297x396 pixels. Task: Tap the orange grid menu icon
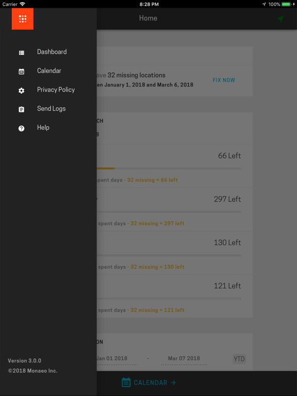[23, 19]
